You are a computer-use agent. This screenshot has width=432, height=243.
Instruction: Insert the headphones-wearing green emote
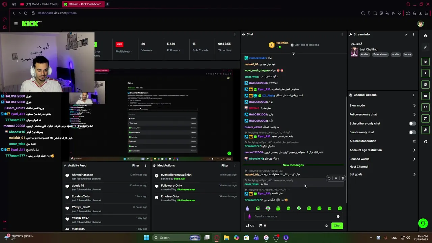click(x=299, y=209)
